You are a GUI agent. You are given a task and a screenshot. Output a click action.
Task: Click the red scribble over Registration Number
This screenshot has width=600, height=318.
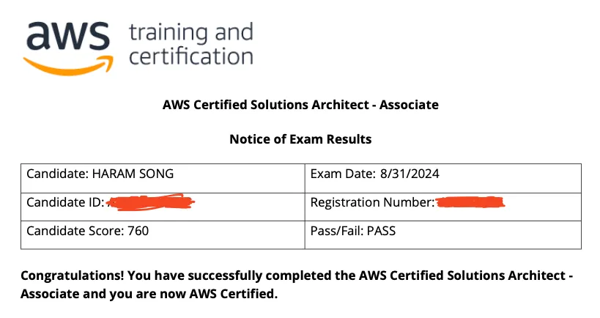(x=471, y=201)
